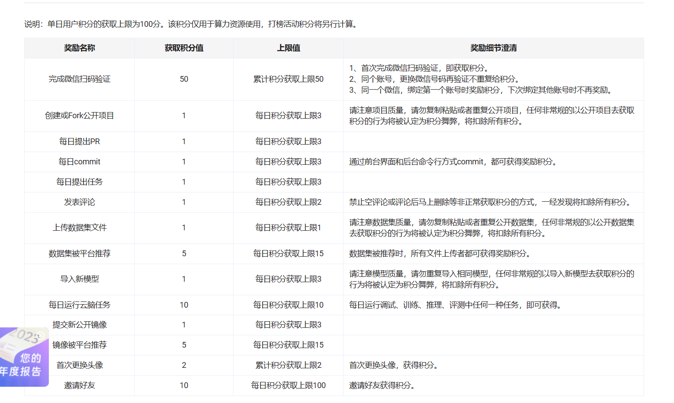Select the 创建或Fork公开项目 reward name
Viewport: 674px width, 403px height.
tap(80, 116)
